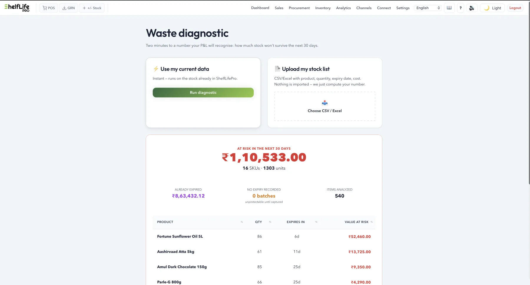Click the Run diagnostic button
The image size is (530, 285).
pos(203,92)
